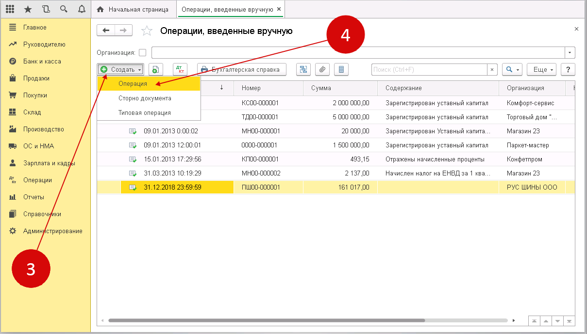The image size is (587, 334).
Task: Clear the search field with x
Action: [492, 69]
